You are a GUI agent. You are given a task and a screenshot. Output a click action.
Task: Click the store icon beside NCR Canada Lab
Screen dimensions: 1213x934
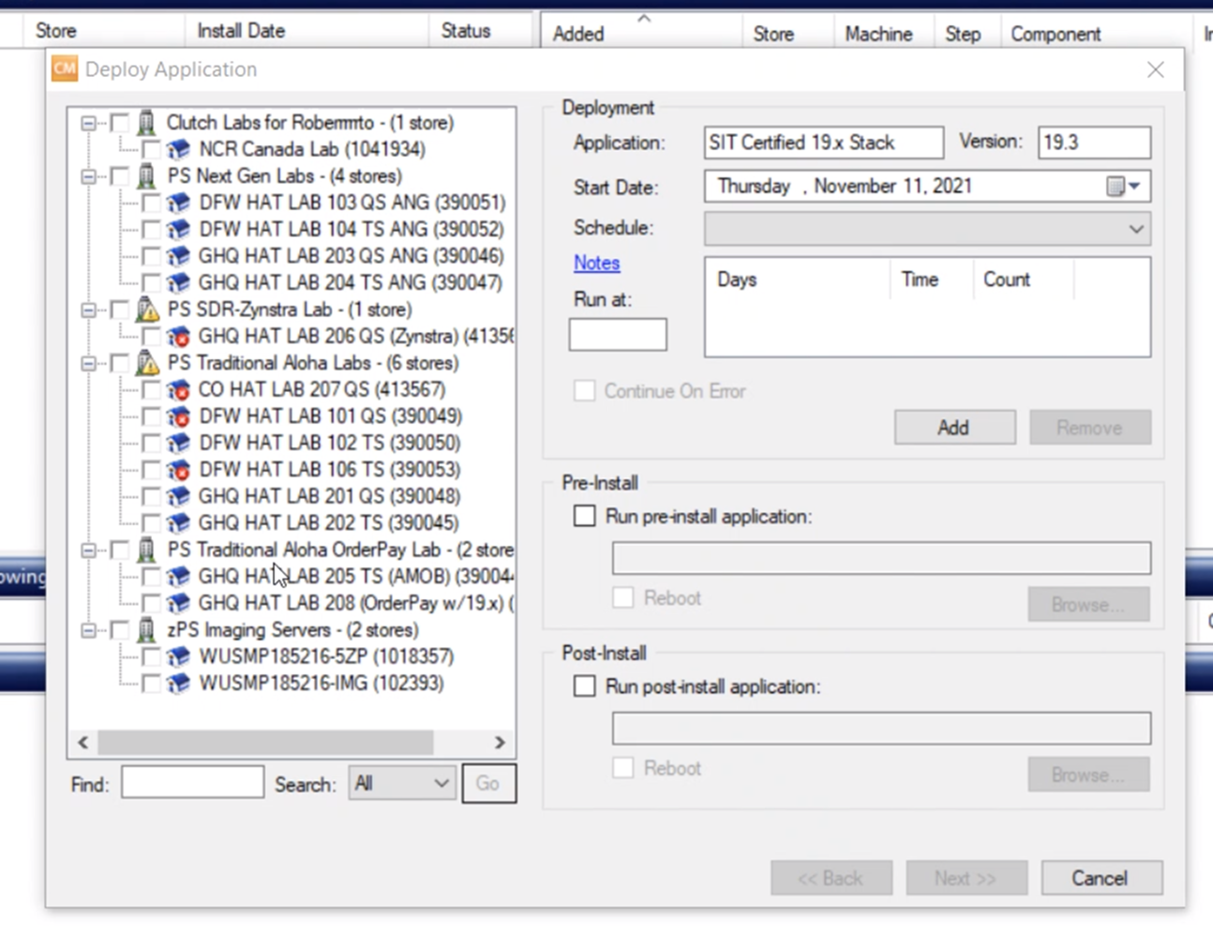pyautogui.click(x=178, y=149)
